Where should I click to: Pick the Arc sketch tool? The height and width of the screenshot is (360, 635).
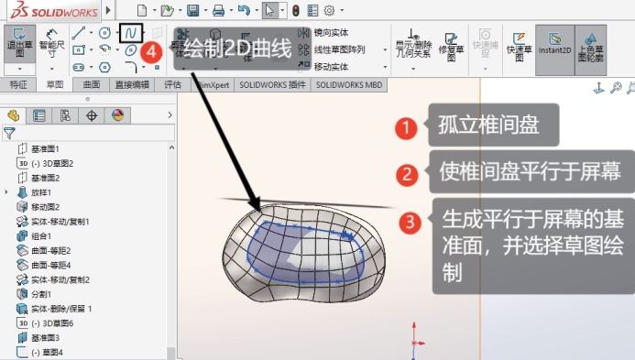tap(104, 49)
